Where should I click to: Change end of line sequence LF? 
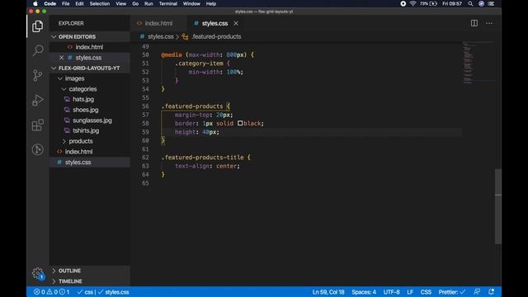coord(410,292)
